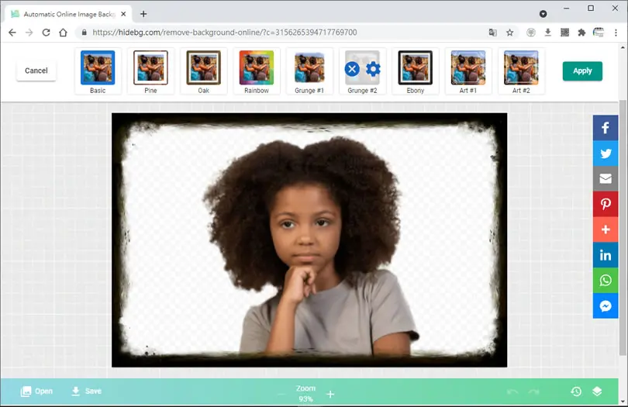Click the Pinterest share icon

(606, 205)
